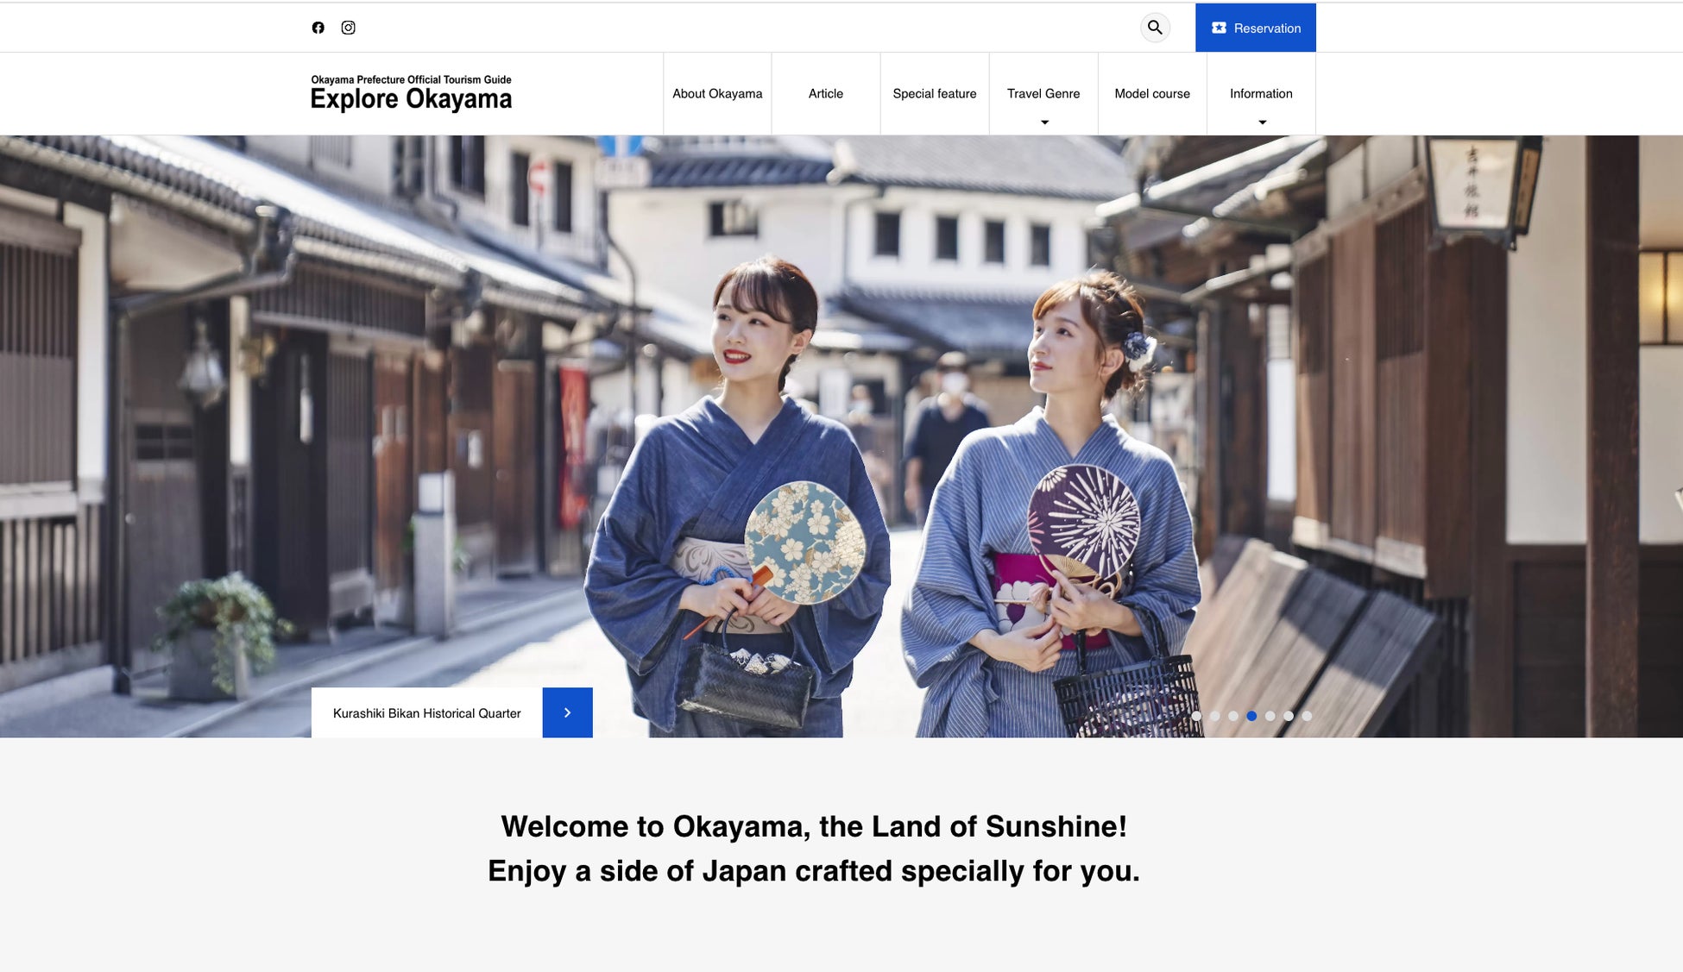Select the first carousel slide dot

coord(1196,716)
